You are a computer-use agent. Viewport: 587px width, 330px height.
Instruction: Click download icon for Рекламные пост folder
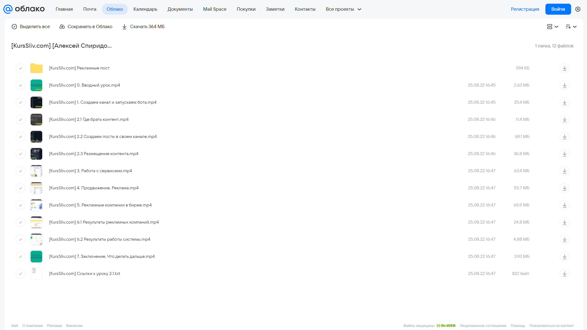coord(564,68)
